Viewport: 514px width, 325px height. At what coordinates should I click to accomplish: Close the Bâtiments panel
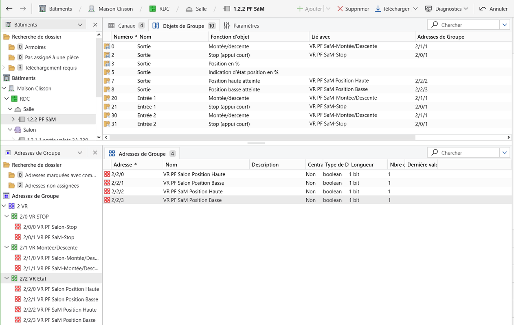click(95, 25)
